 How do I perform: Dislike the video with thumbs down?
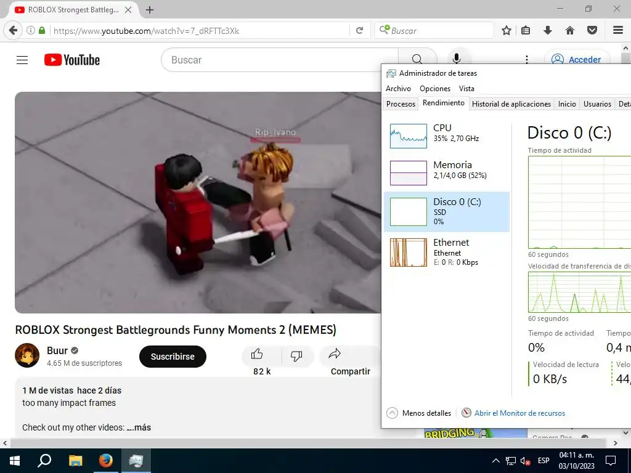[x=296, y=355]
